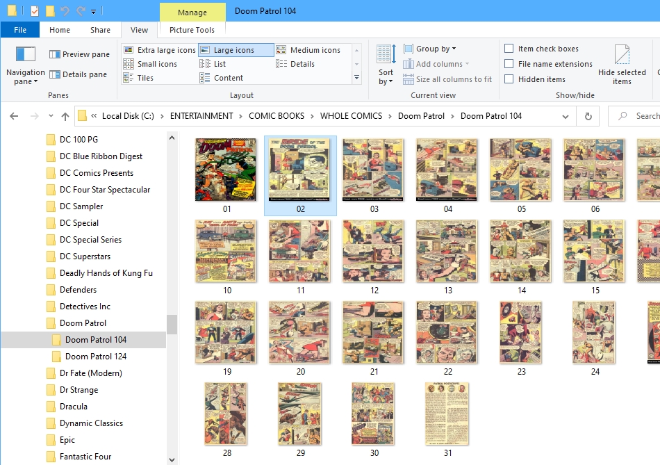Open the recent locations dropdown

click(x=51, y=116)
